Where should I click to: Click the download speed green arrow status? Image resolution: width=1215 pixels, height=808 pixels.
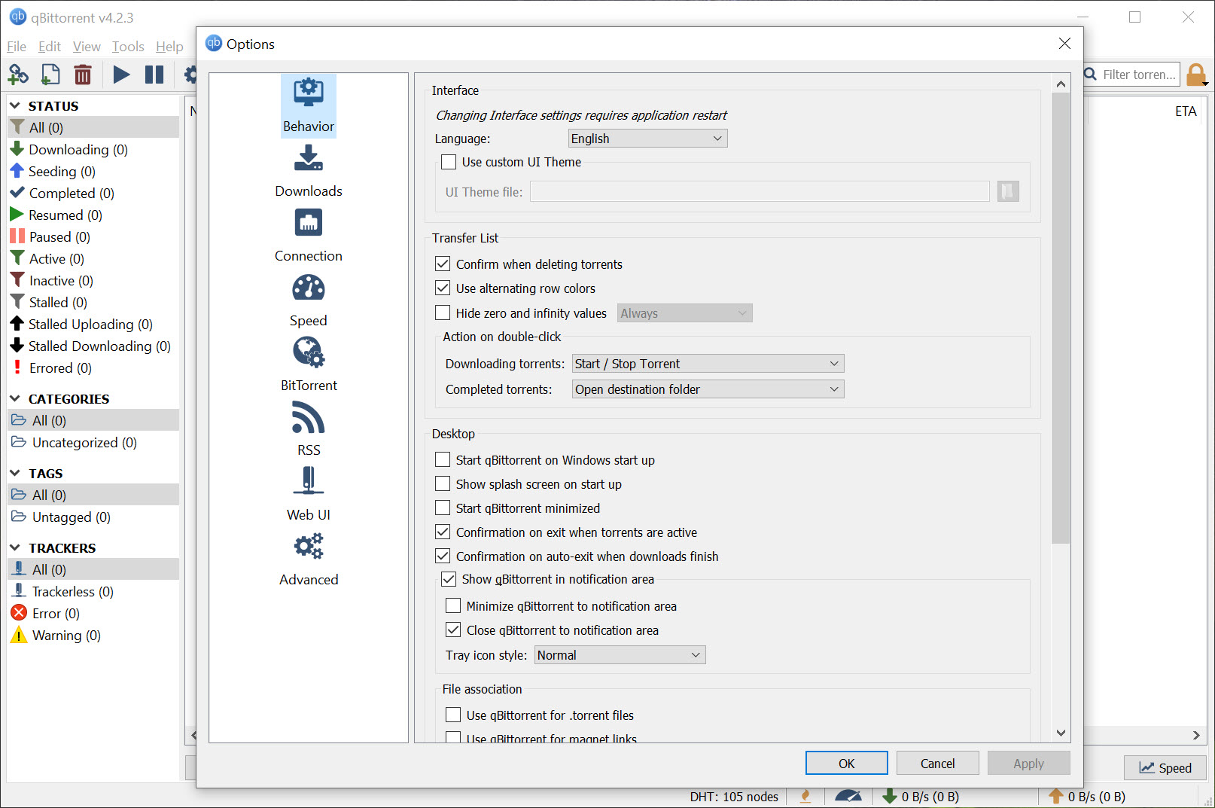click(920, 797)
